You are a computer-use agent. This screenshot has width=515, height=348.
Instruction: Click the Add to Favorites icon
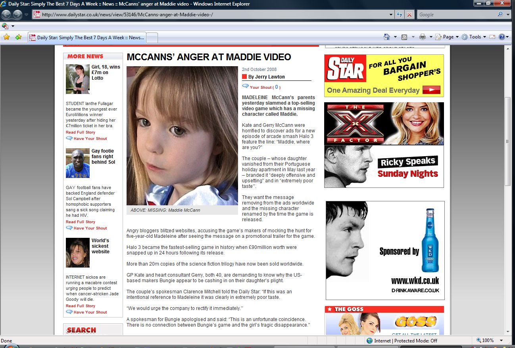pos(18,37)
